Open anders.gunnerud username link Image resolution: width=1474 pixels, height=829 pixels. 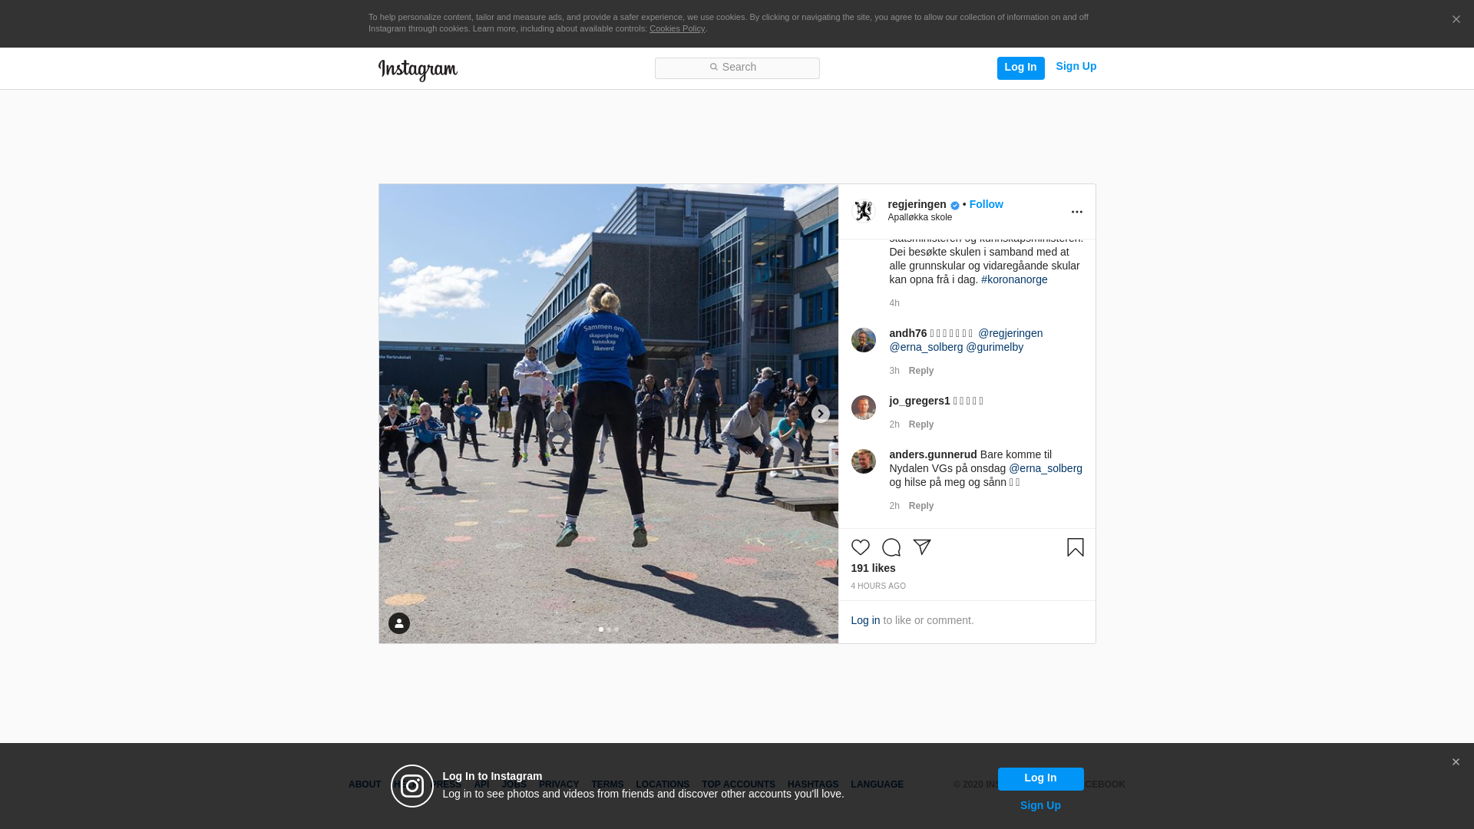[x=934, y=454]
